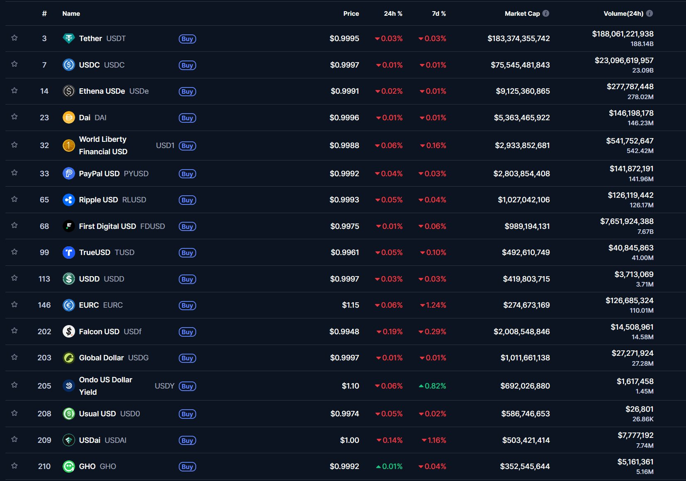
Task: Open the Volume(24h) info tooltip icon
Action: tap(650, 13)
